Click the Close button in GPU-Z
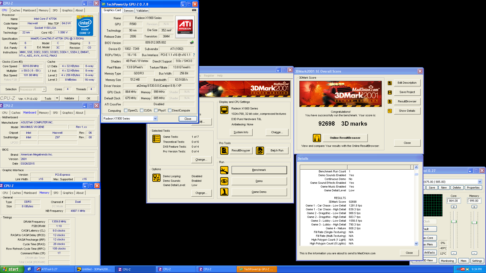 coord(188,119)
